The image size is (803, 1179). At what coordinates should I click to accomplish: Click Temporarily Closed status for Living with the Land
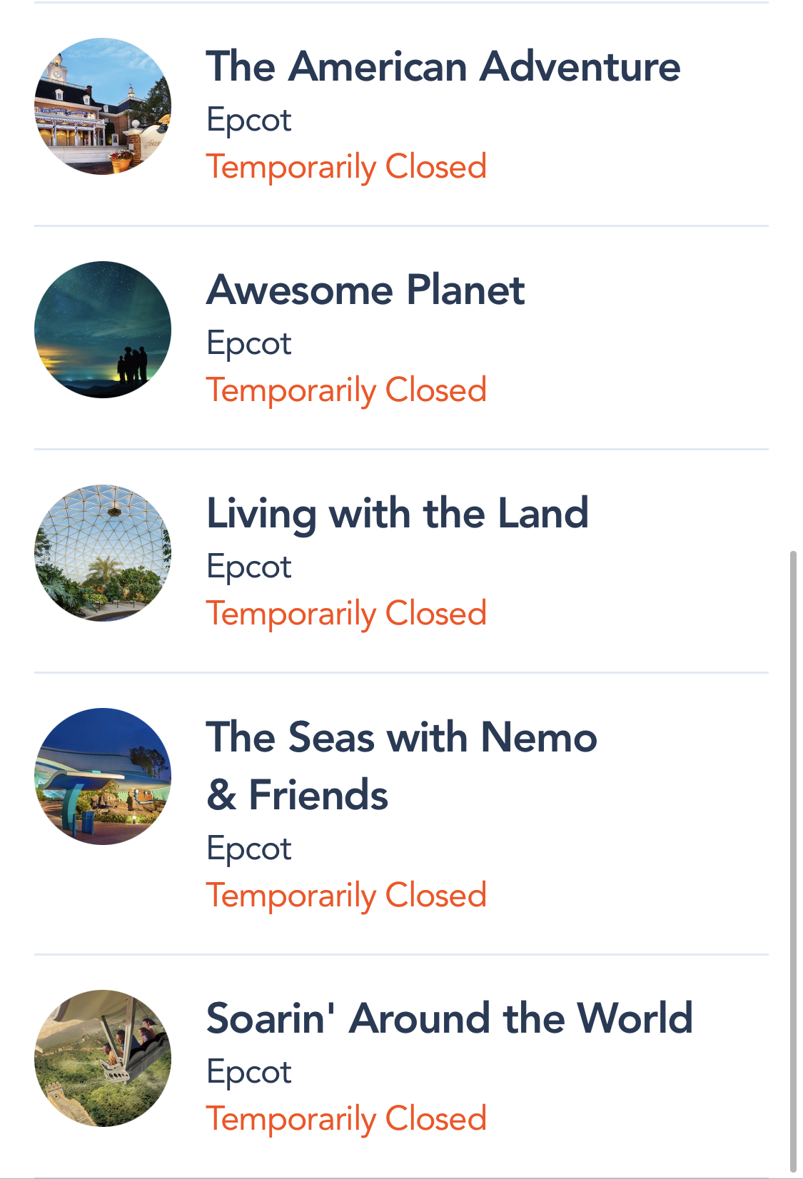[x=346, y=614]
